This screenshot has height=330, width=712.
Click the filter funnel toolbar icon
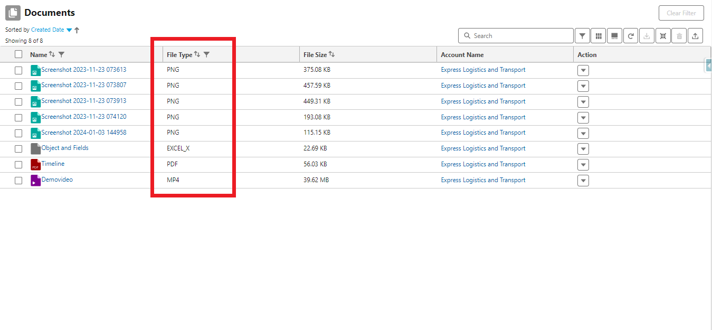point(582,36)
